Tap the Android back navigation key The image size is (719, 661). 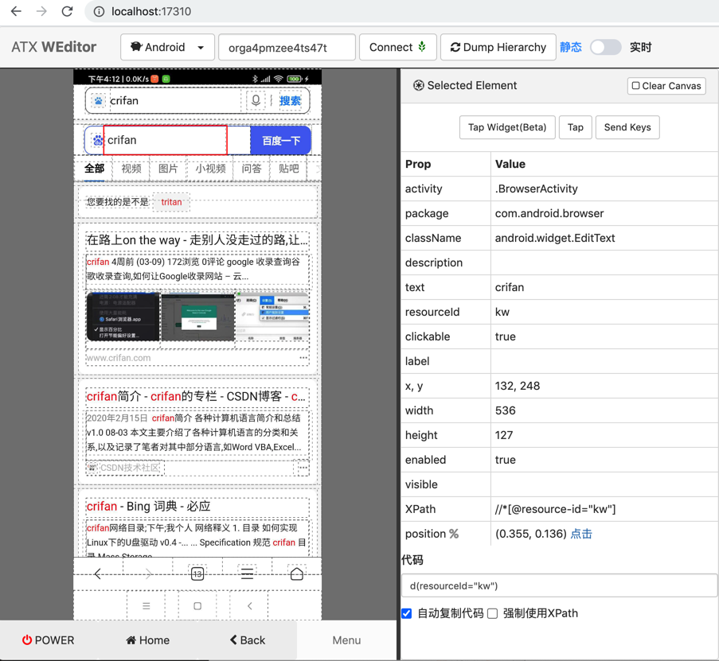click(249, 606)
